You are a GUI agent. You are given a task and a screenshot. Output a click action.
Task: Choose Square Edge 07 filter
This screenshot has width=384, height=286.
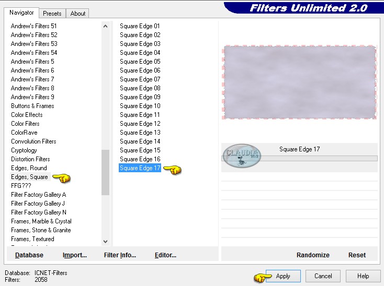[x=140, y=79]
